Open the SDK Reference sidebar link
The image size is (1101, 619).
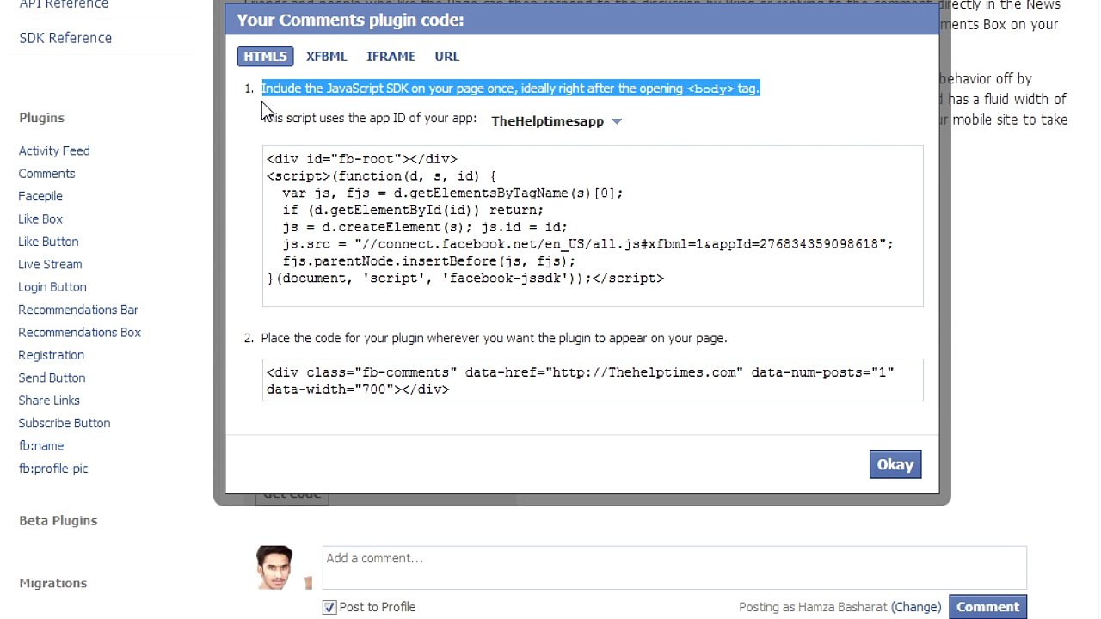point(65,38)
